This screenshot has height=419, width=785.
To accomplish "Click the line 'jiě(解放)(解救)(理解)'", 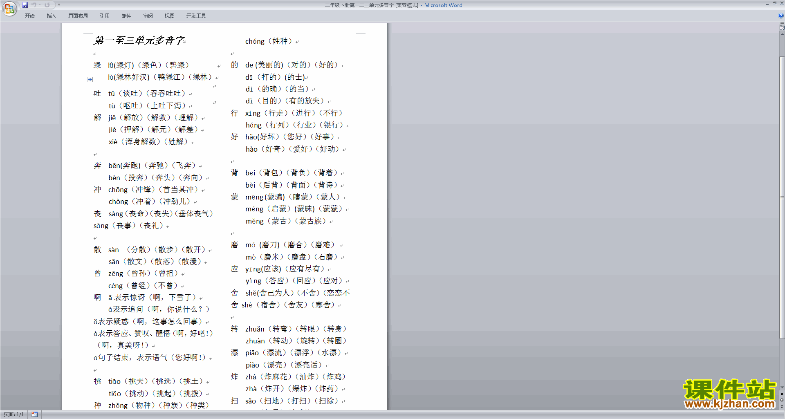I will point(153,118).
